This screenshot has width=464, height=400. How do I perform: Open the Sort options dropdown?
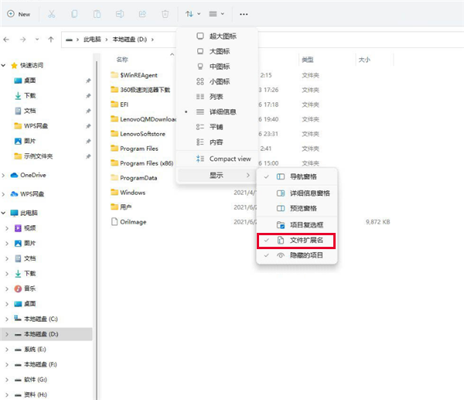193,14
